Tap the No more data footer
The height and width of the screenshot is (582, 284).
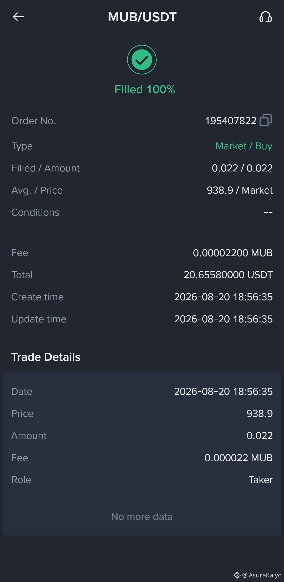(142, 517)
